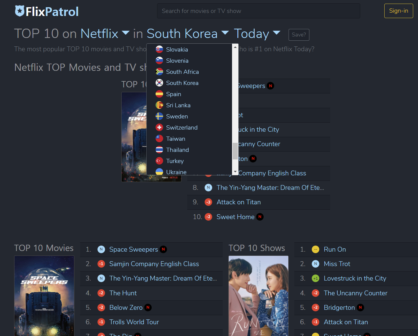
Task: Click the unchanged rank badge beside Run On
Action: click(315, 249)
